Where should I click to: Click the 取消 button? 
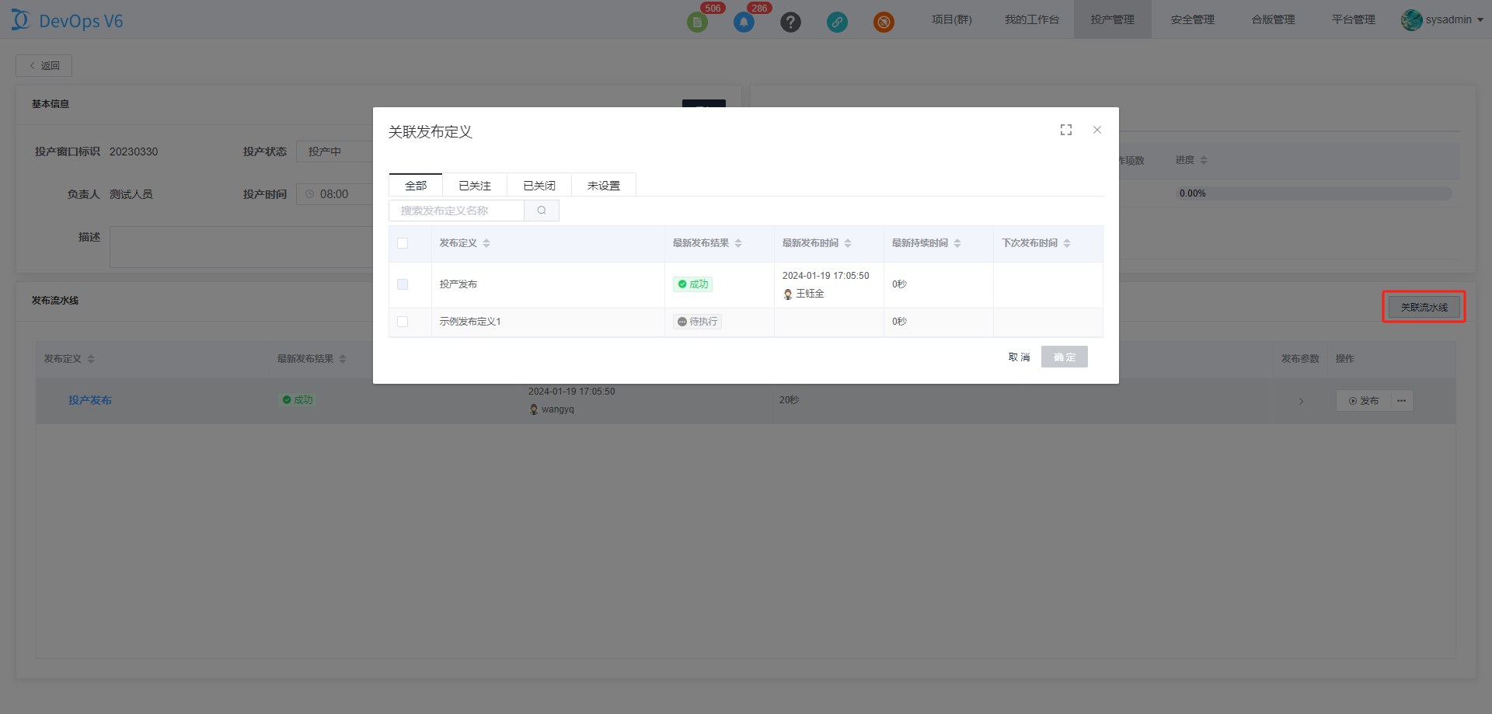coord(1019,357)
